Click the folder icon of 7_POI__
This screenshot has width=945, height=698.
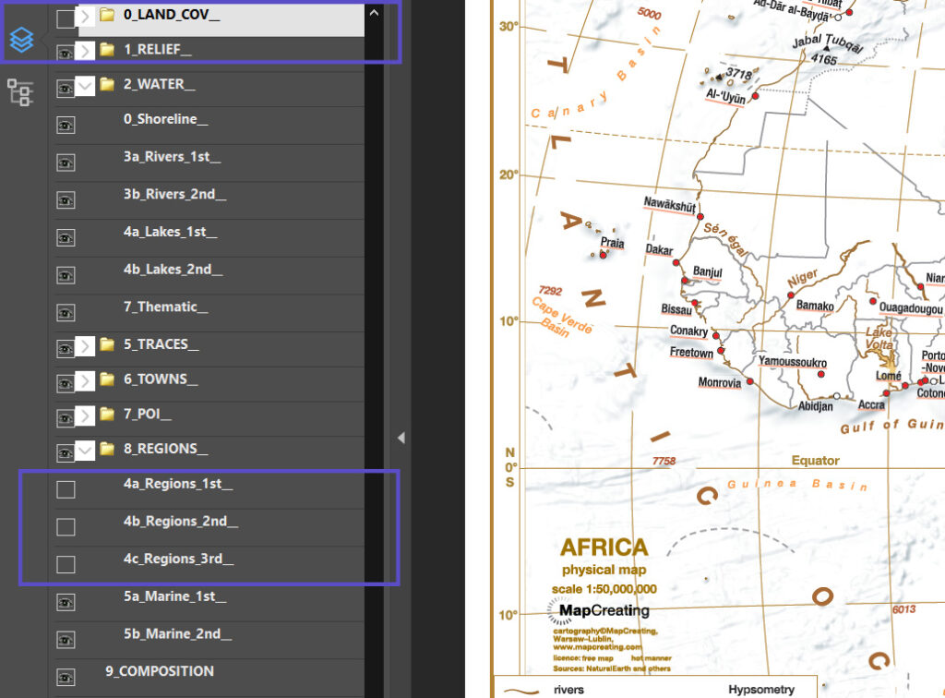coord(107,415)
